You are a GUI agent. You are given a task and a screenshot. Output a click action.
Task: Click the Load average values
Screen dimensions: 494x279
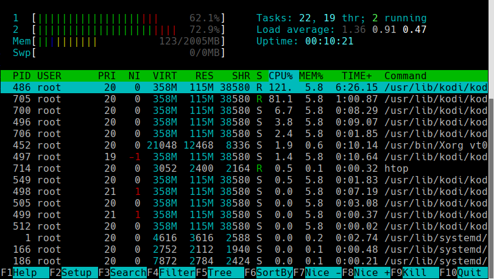pyautogui.click(x=384, y=30)
